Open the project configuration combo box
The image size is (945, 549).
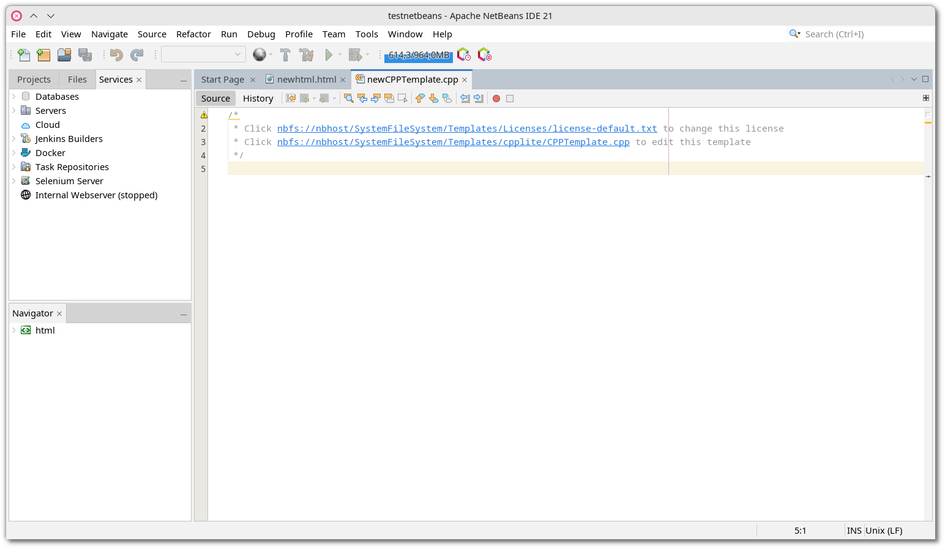pyautogui.click(x=203, y=54)
